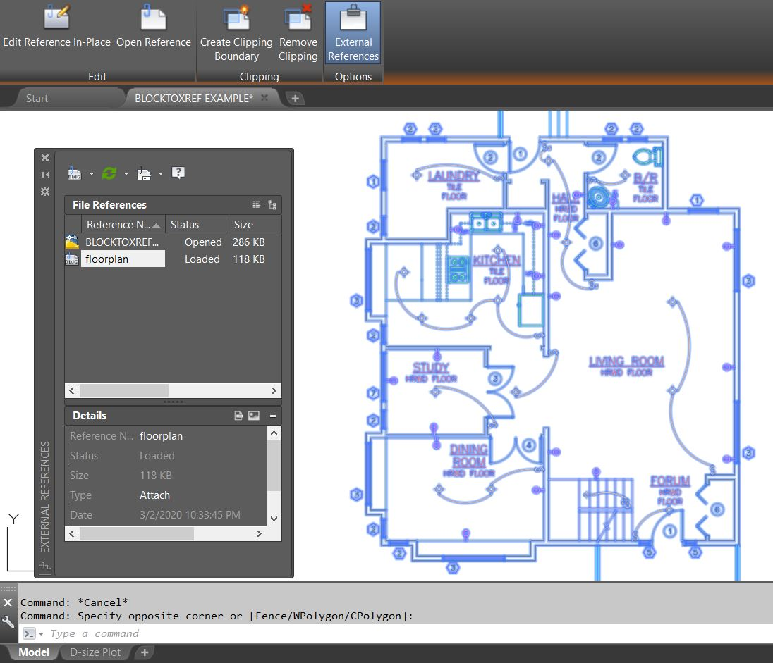Expand the Refresh dropdown arrow
The width and height of the screenshot is (773, 663).
click(x=126, y=174)
